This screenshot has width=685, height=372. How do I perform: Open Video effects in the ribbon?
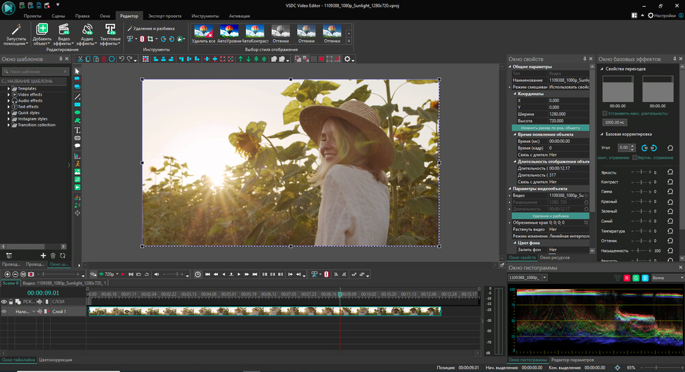coord(64,34)
